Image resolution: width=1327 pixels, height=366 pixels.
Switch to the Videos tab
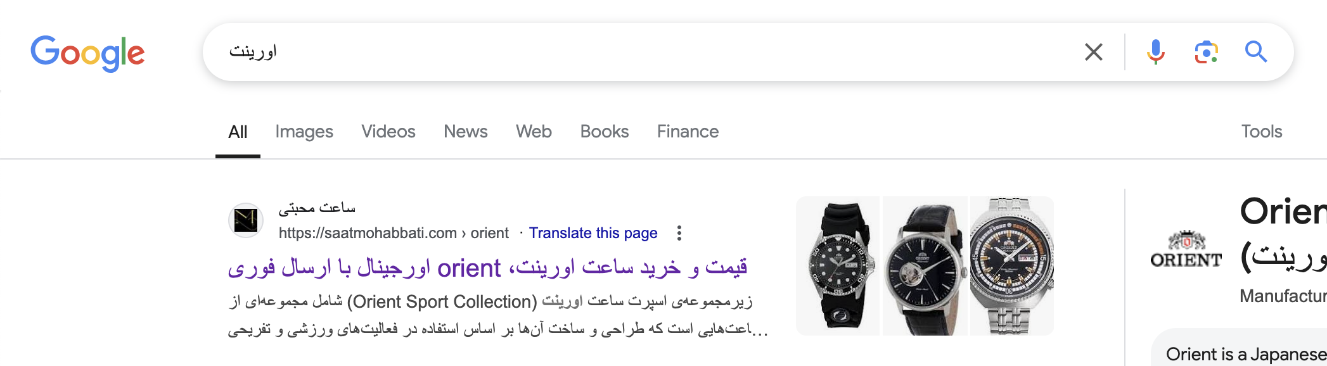[388, 132]
